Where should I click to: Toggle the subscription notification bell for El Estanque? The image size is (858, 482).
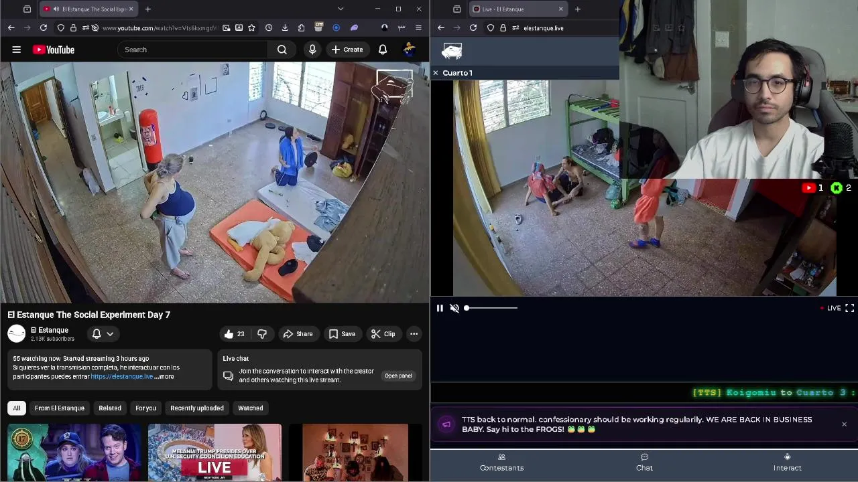pos(97,333)
